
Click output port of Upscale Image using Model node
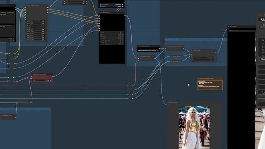point(184,48)
